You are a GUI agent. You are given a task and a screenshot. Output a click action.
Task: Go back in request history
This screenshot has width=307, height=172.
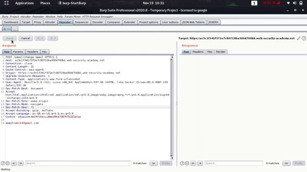(x=40, y=38)
